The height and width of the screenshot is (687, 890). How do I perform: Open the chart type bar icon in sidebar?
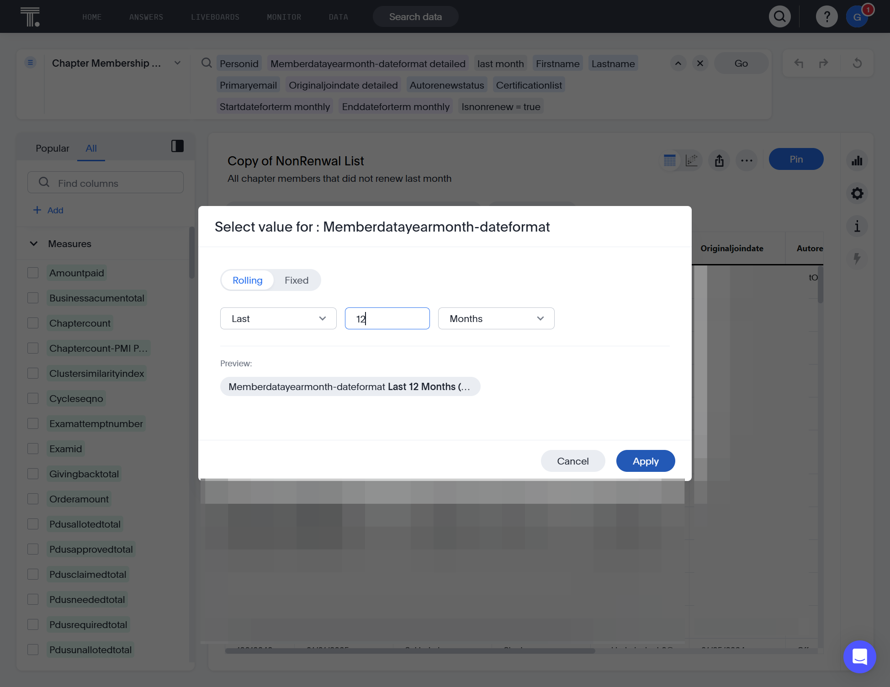click(857, 161)
